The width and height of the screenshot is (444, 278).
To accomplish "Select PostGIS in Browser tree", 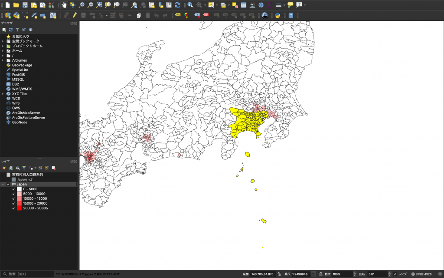I will click(x=18, y=75).
